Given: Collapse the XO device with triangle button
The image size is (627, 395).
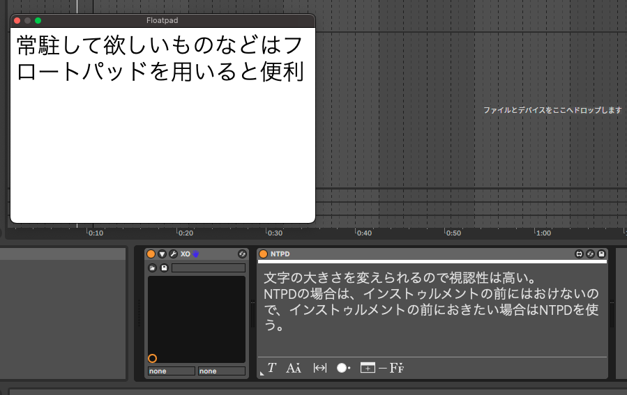Looking at the screenshot, I should [162, 254].
